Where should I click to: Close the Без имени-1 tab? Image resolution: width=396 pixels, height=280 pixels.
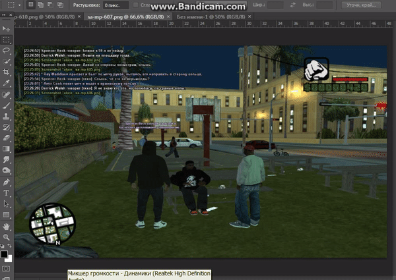tap(249, 16)
